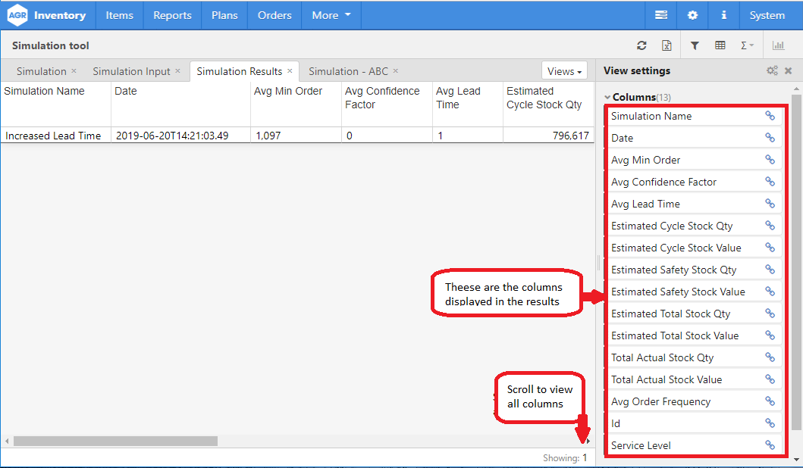Image resolution: width=803 pixels, height=468 pixels.
Task: Close the View settings panel
Action: point(789,70)
